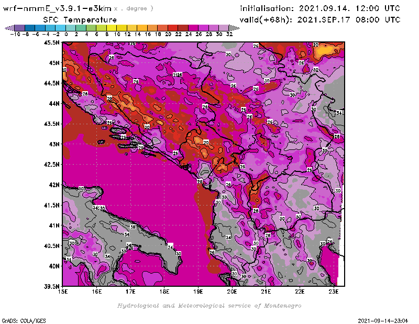419x324 pixels.
Task: Click the below -10 legend arrow
Action: click(x=9, y=28)
